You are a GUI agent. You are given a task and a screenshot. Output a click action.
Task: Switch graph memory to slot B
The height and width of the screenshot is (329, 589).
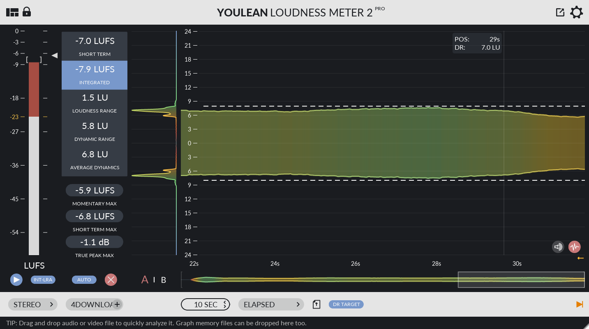[x=163, y=280]
